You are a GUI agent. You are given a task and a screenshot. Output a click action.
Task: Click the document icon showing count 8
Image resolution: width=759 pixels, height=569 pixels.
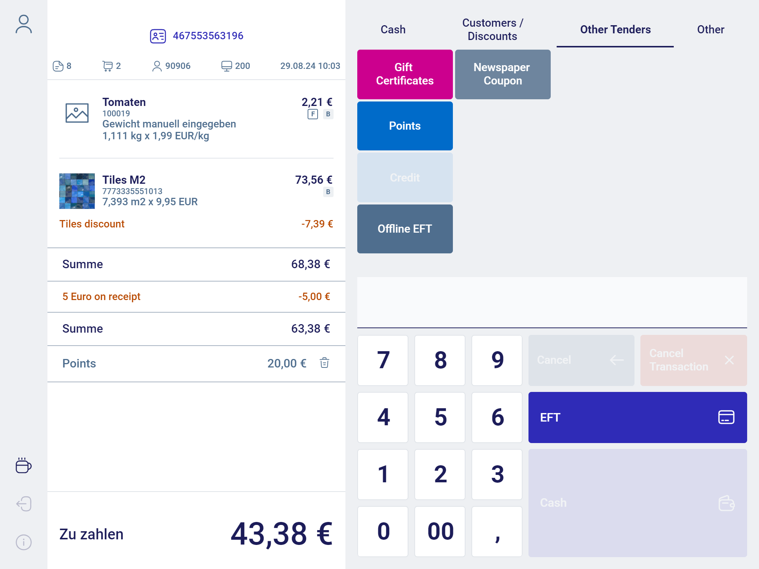[58, 66]
